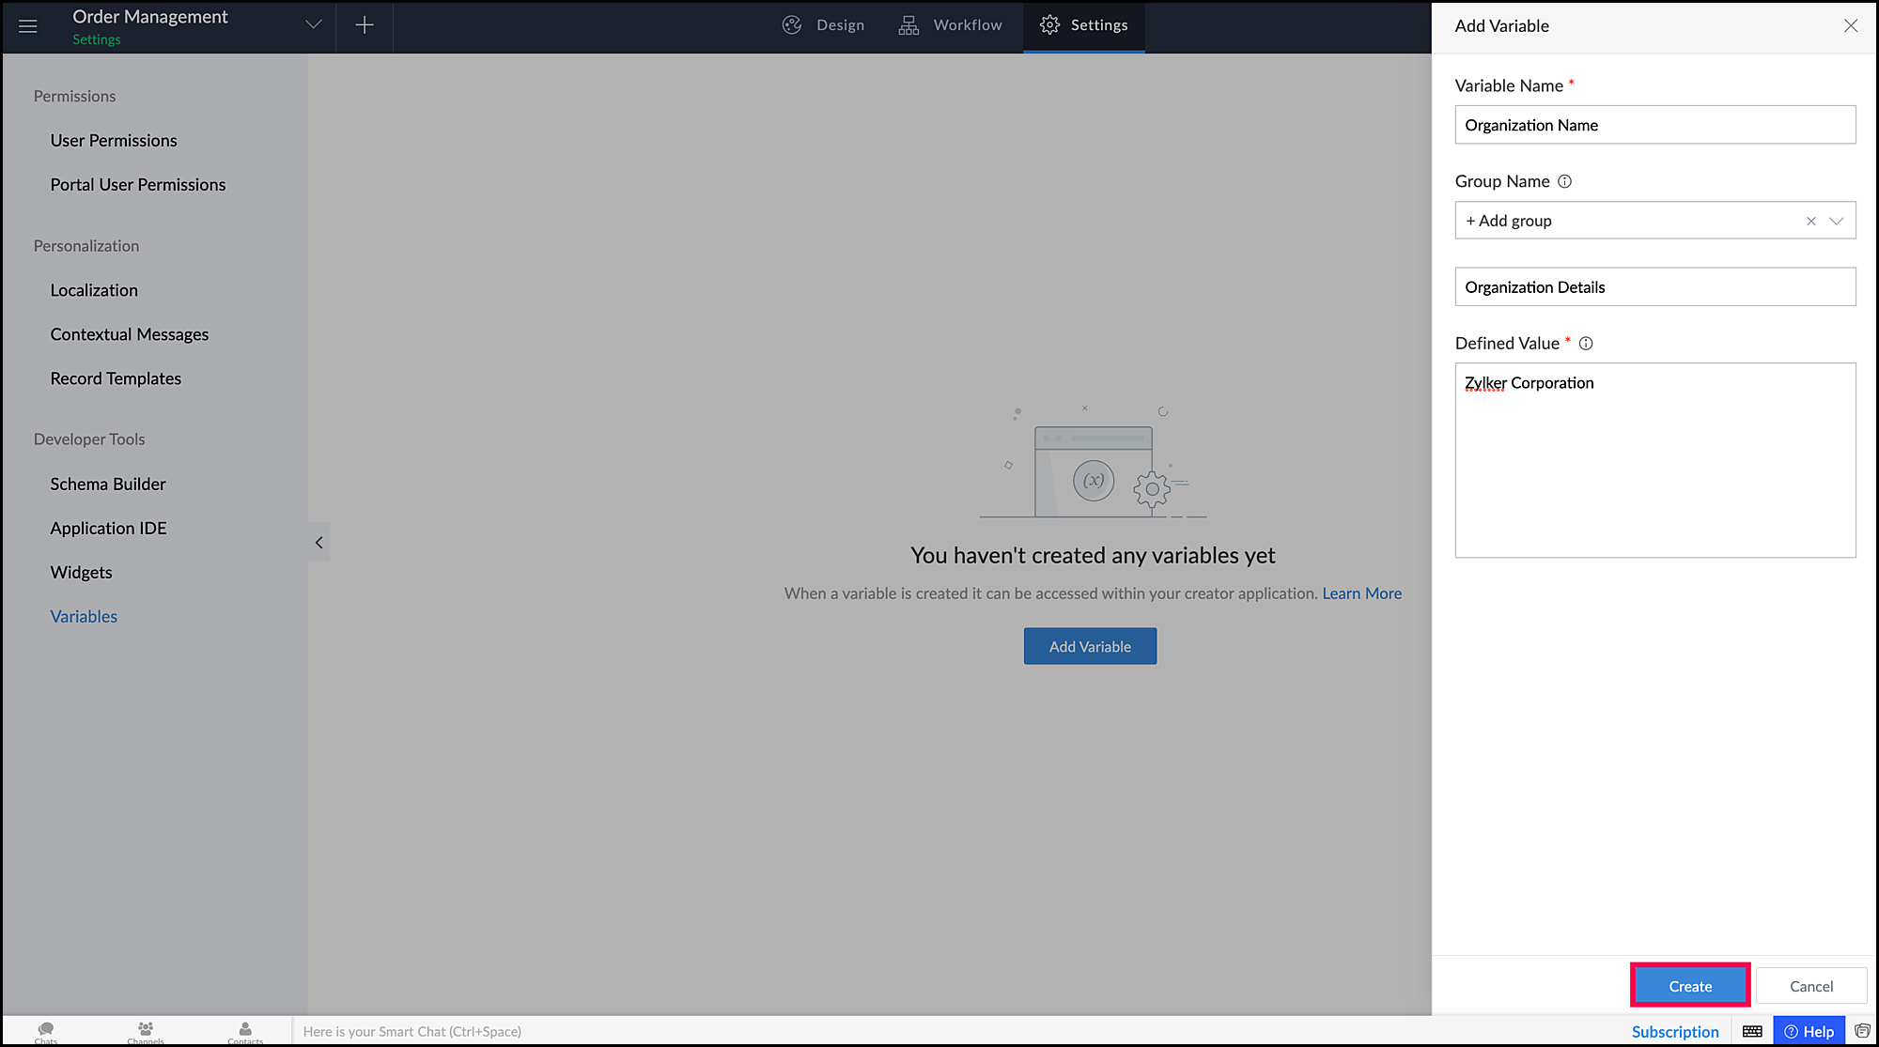Collapse the settings sidebar panel
Viewport: 1879px width, 1047px height.
tap(318, 543)
